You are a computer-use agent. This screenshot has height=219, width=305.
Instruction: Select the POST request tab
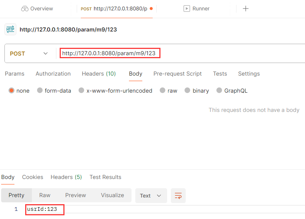116,9
